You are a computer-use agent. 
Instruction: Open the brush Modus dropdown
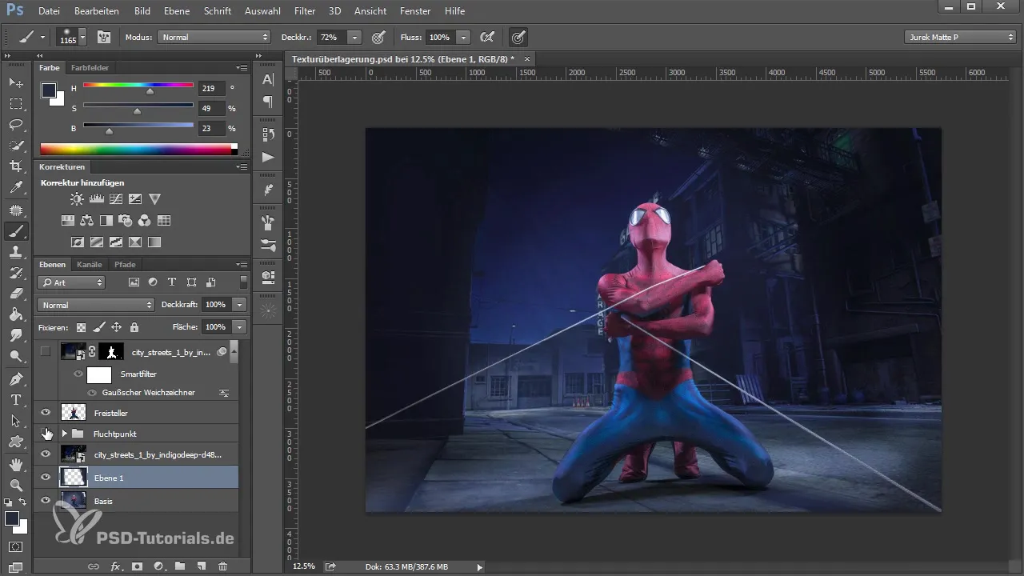click(214, 37)
